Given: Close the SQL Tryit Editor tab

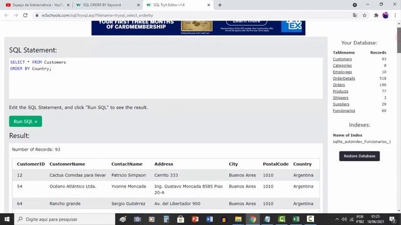Looking at the screenshot, I should click(x=209, y=5).
